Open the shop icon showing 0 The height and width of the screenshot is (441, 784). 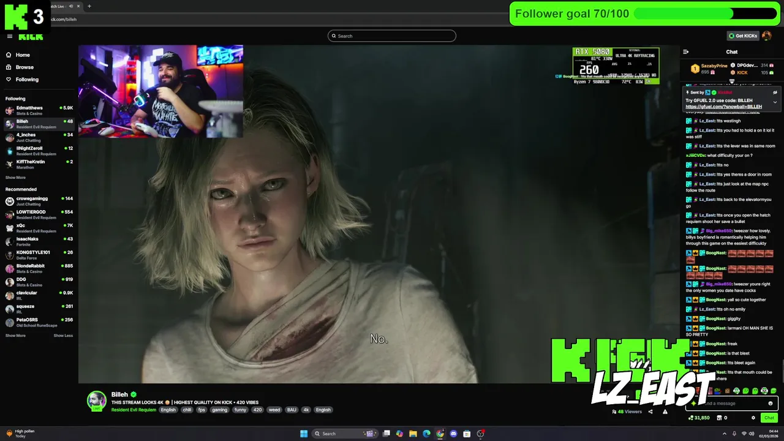[722, 418]
